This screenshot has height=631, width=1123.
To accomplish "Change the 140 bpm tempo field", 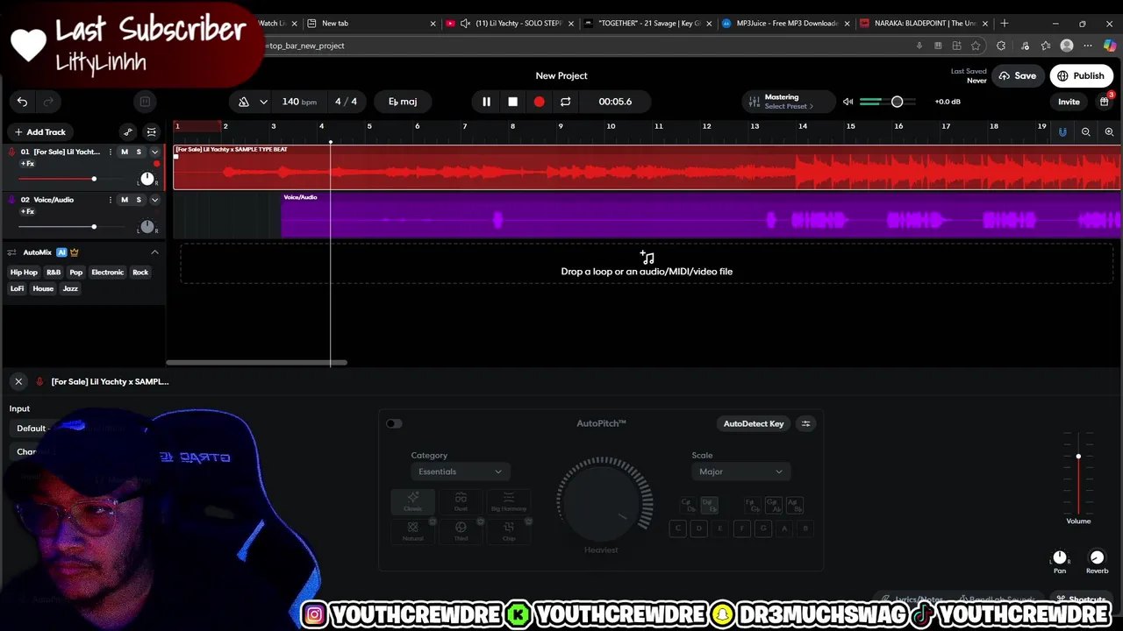I will 299,102.
